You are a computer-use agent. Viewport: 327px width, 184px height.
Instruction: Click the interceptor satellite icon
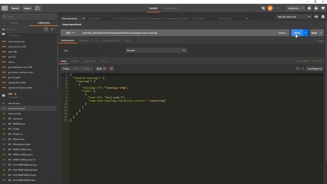point(264,8)
